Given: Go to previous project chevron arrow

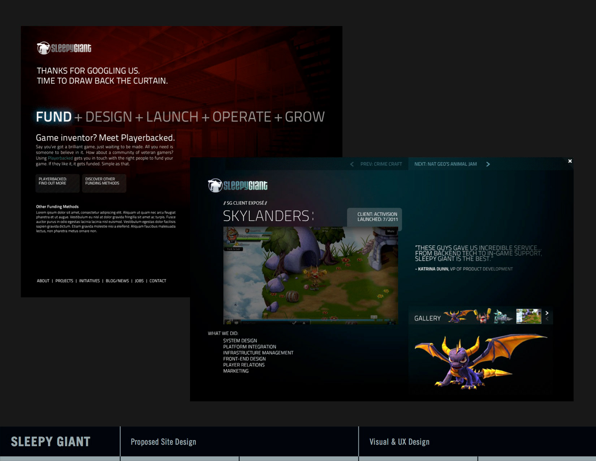Looking at the screenshot, I should 352,164.
